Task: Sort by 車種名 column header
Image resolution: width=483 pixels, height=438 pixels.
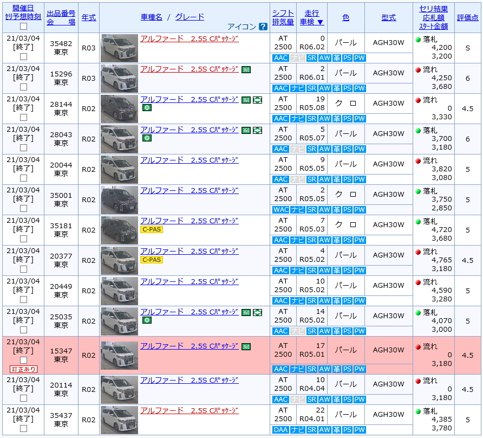Action: [151, 17]
